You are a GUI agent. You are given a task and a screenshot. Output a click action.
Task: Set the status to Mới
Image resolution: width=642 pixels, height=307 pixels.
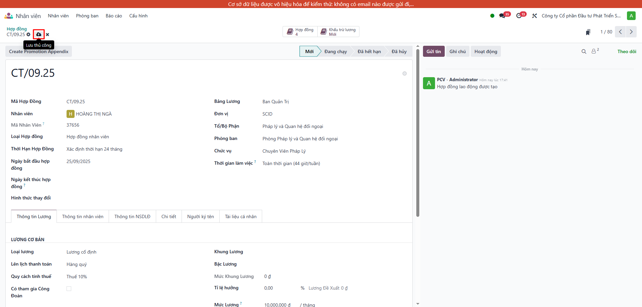(x=309, y=51)
